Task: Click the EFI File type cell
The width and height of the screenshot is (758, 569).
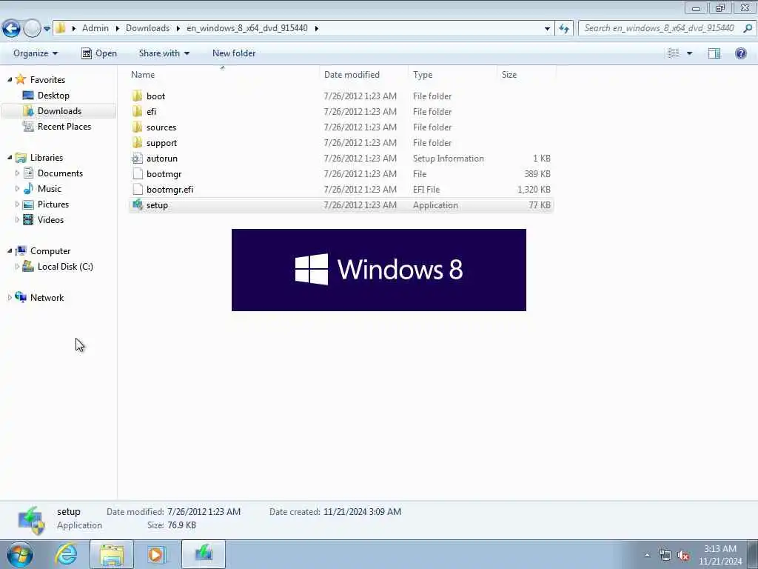Action: coord(426,189)
